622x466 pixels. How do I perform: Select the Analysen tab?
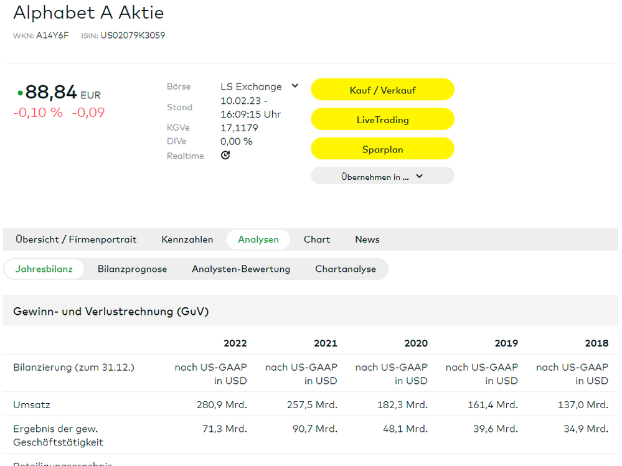coord(258,240)
